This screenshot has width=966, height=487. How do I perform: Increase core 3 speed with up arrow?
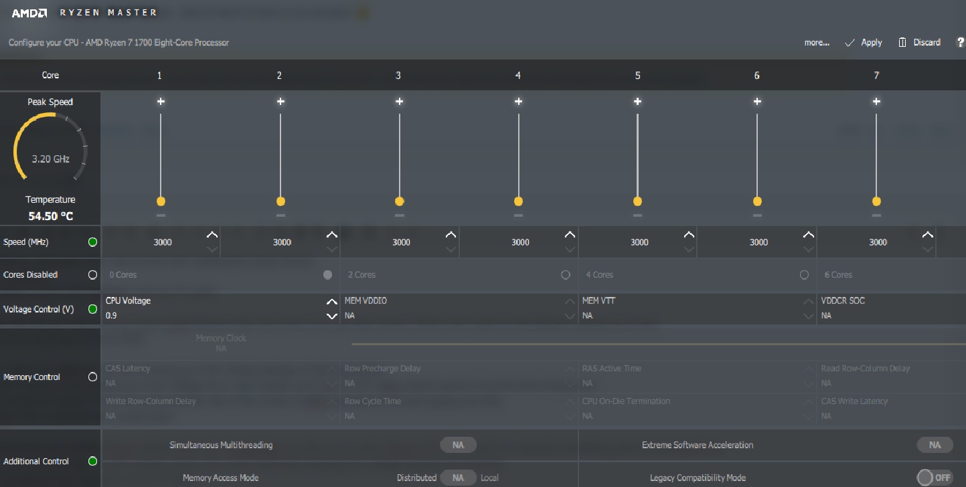point(451,235)
